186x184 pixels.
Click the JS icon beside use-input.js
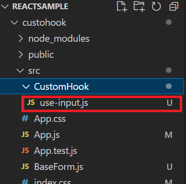tap(31, 102)
